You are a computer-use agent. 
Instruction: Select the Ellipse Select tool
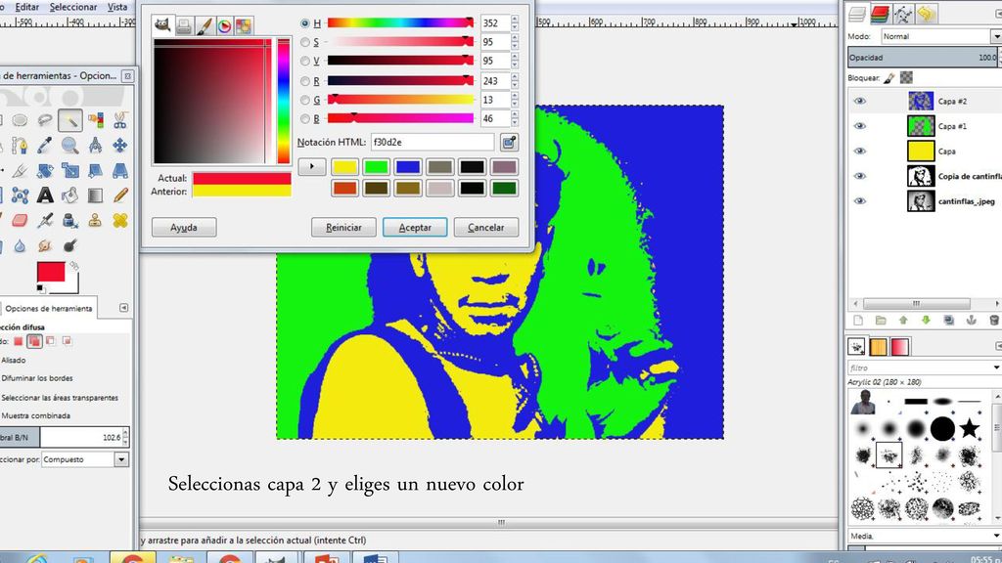click(20, 120)
